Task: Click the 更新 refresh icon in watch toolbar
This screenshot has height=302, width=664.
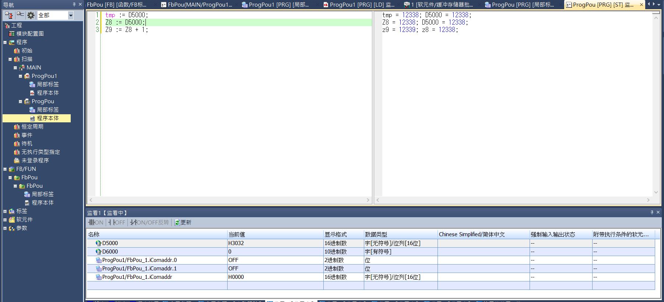Action: pos(177,223)
